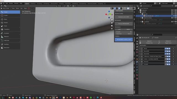Open the Render properties tab icon
This screenshot has width=177, height=99.
(x=137, y=42)
